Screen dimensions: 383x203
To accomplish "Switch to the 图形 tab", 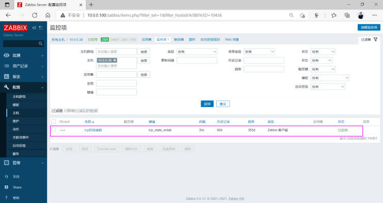I will click(192, 40).
